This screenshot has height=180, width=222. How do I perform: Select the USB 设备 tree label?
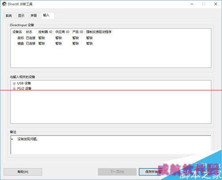point(24,83)
